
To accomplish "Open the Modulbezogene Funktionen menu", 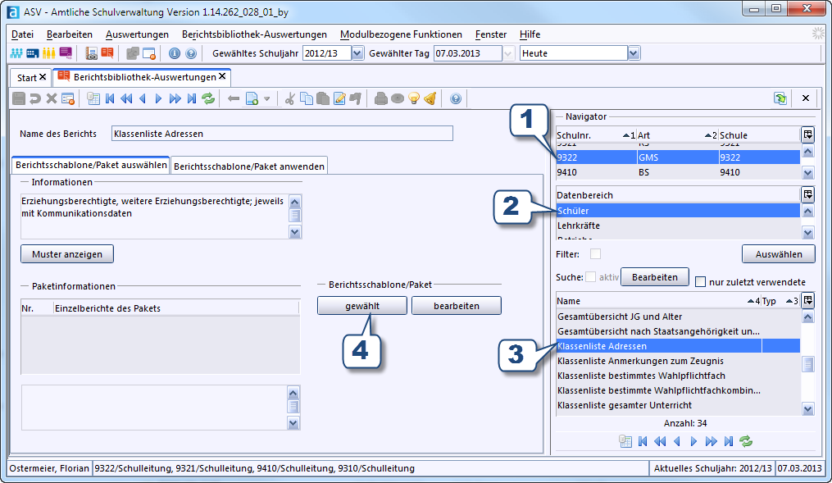I will tap(401, 34).
